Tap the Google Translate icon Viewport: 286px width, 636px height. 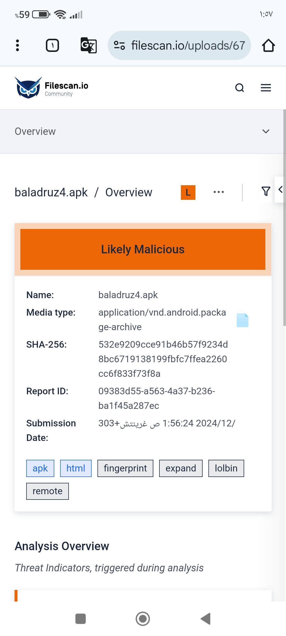pyautogui.click(x=89, y=45)
